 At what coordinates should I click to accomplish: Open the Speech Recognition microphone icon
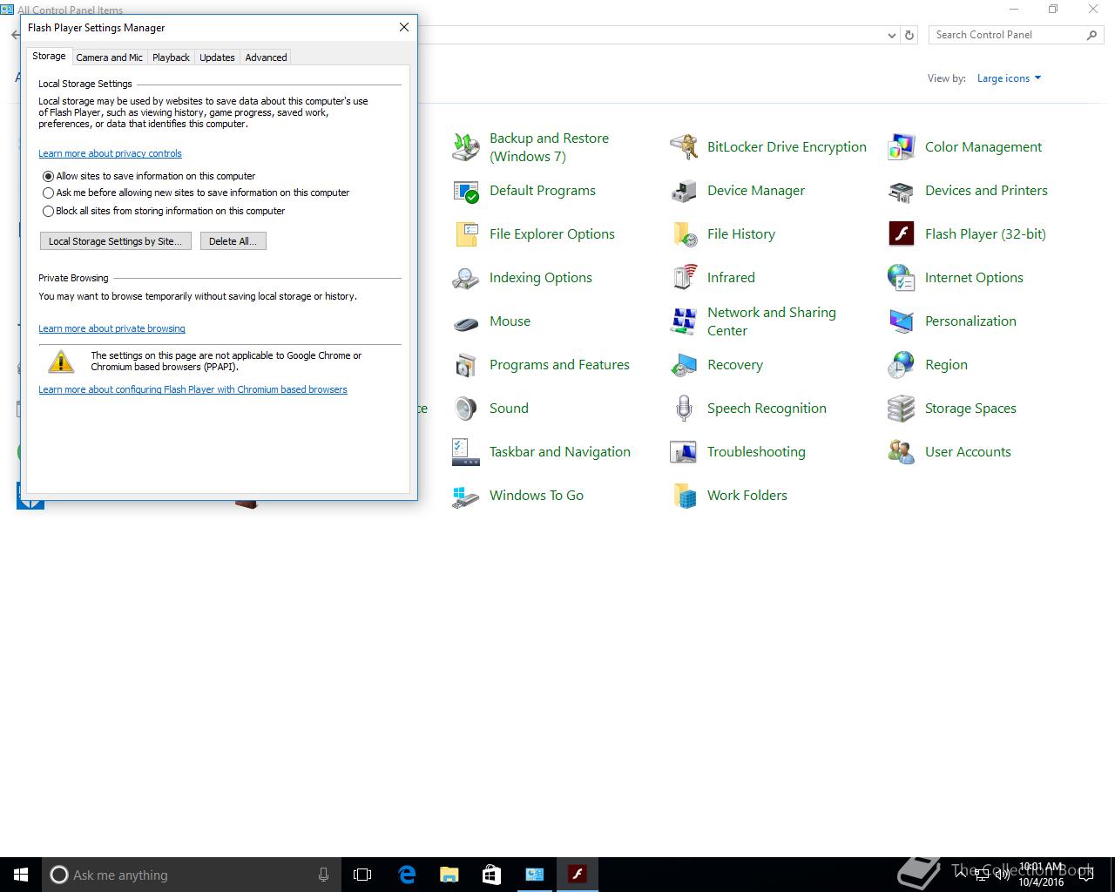coord(684,409)
